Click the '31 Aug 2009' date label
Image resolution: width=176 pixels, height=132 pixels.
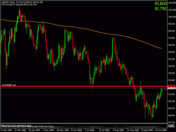(133, 130)
